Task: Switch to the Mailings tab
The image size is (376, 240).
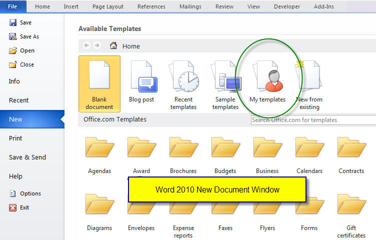Action: coord(190,6)
